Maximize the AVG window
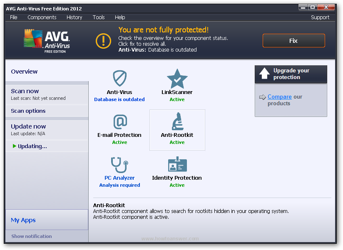The width and height of the screenshot is (343, 250). click(313, 7)
